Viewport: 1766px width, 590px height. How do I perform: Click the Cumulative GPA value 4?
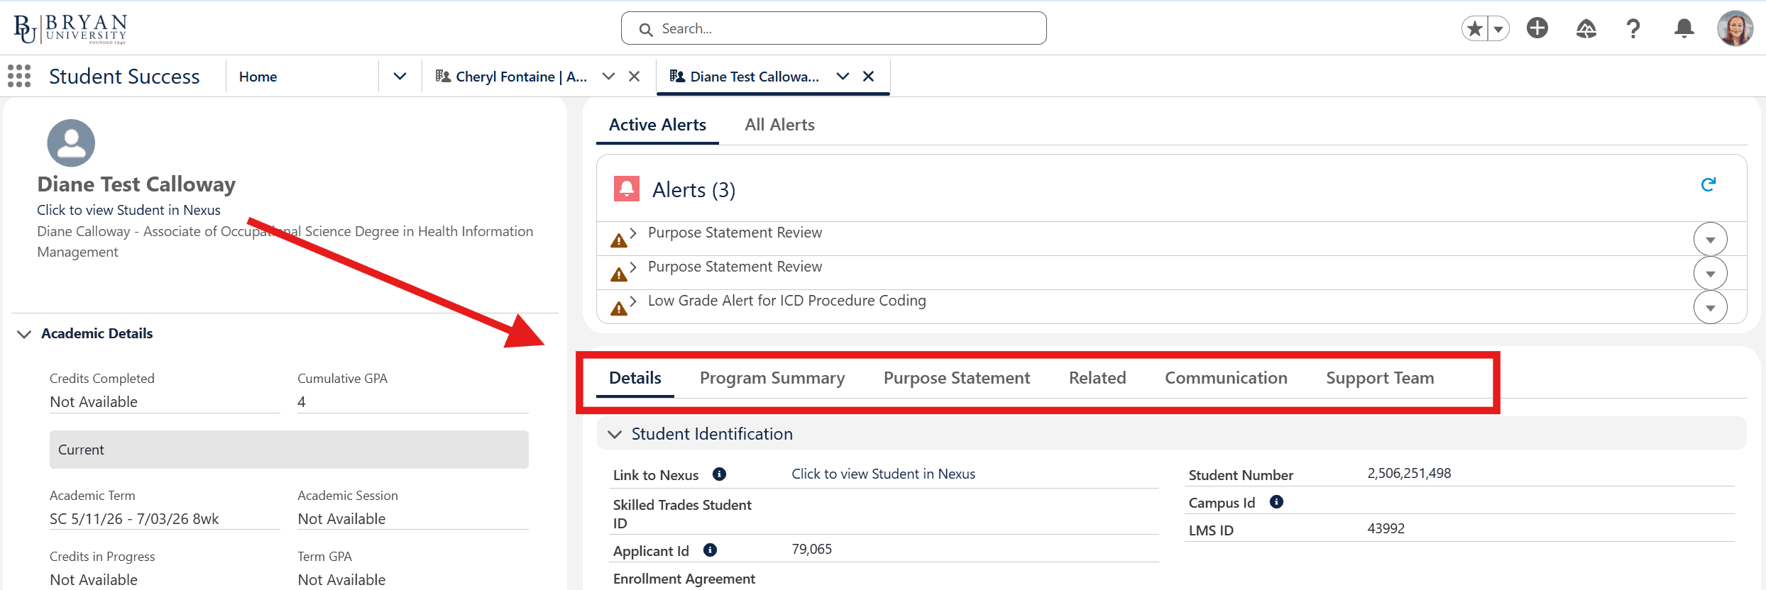pos(302,402)
